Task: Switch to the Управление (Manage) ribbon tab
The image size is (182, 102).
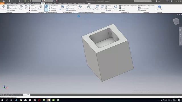Action: (x=49, y=3)
